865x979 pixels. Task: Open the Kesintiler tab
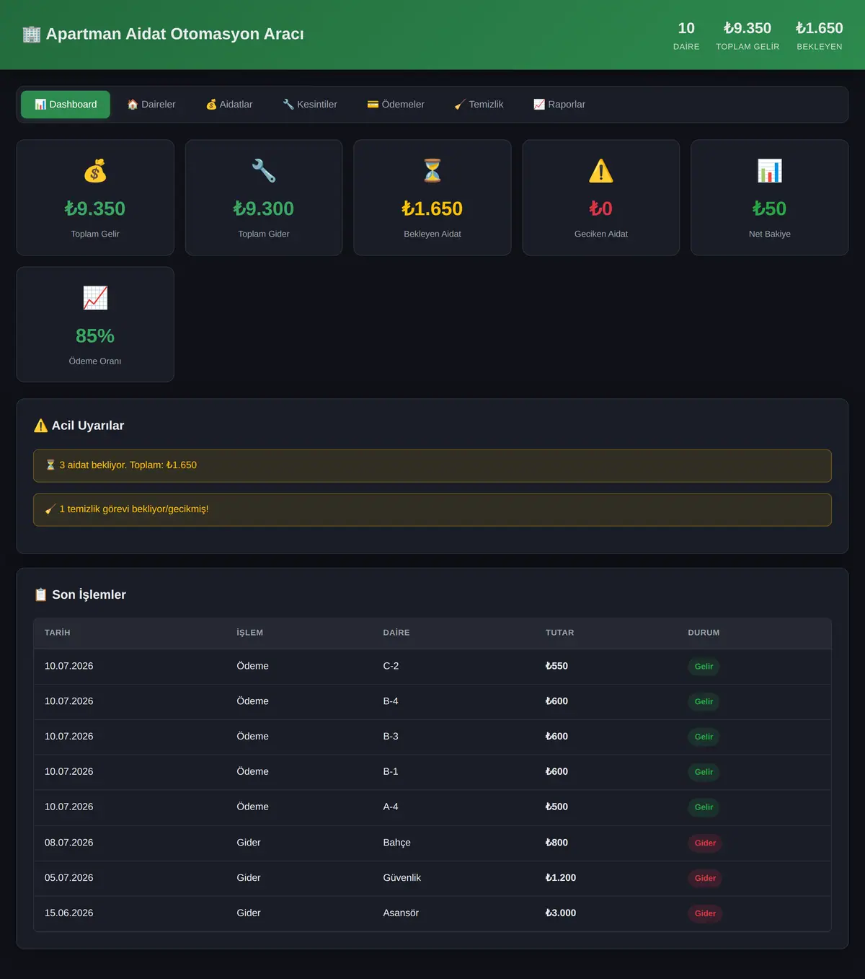pyautogui.click(x=310, y=105)
